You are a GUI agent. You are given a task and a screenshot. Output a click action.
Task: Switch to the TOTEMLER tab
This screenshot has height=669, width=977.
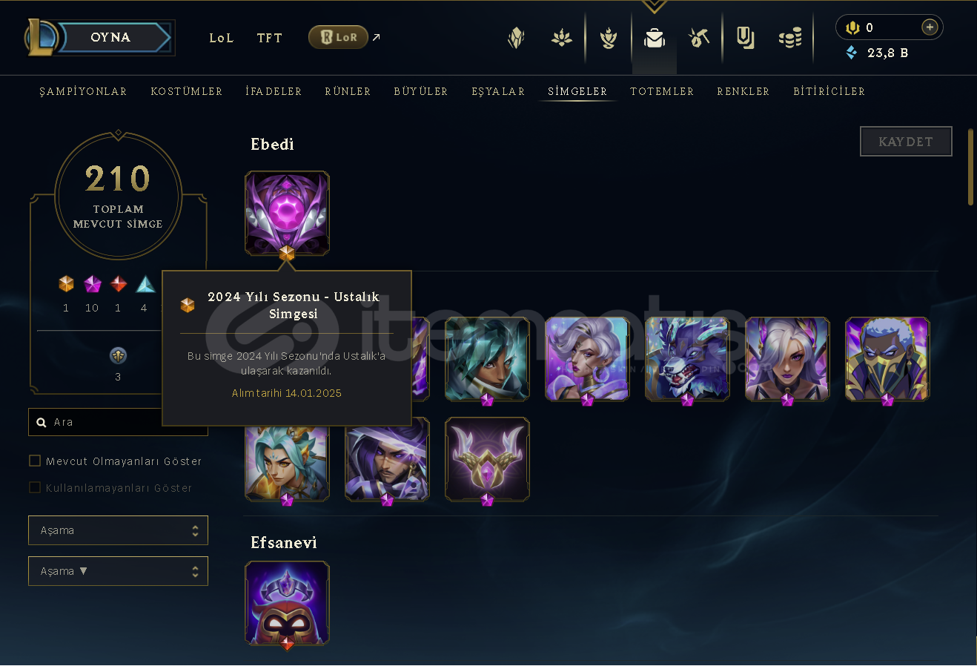tap(662, 91)
